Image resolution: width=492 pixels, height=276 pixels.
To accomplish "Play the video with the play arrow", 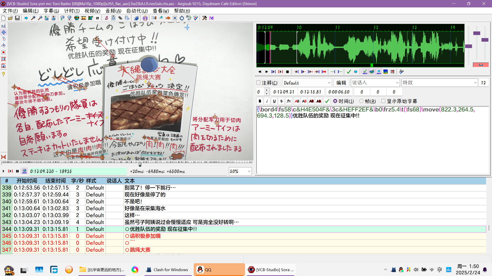I will click(4, 171).
